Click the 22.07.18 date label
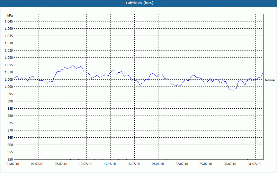Image resolution: width=277 pixels, height=173 pixels. (182, 164)
